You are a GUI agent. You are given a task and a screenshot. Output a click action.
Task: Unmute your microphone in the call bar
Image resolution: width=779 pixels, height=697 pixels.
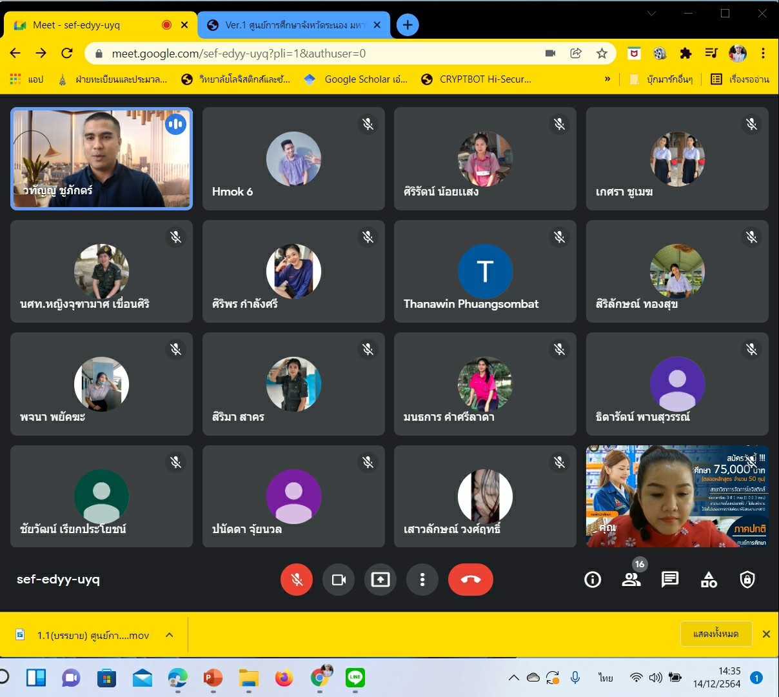click(x=297, y=580)
